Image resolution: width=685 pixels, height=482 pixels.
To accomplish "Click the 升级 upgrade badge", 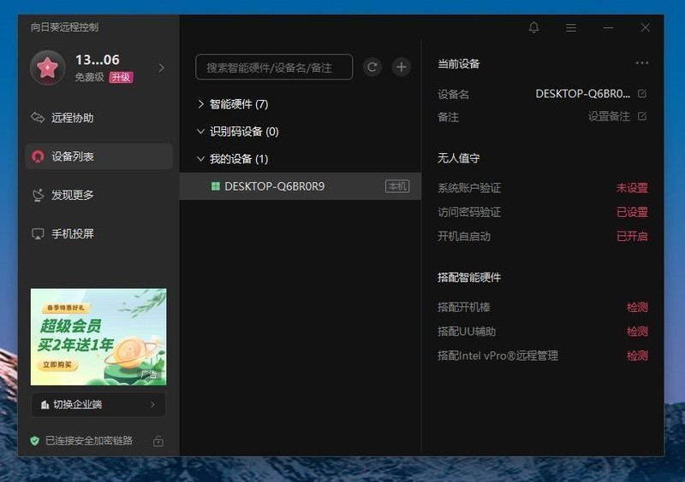I will tap(121, 78).
